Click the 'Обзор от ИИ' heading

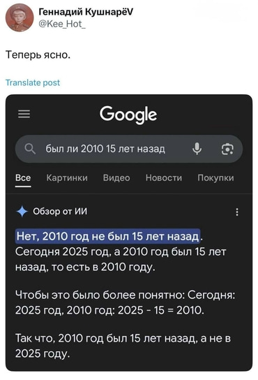coord(60,212)
